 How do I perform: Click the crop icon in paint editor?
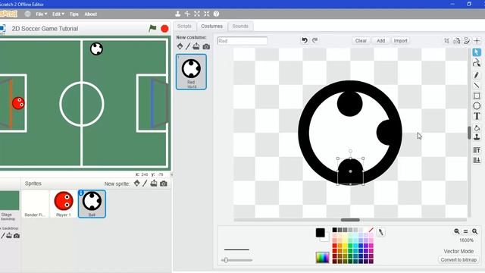(446, 40)
